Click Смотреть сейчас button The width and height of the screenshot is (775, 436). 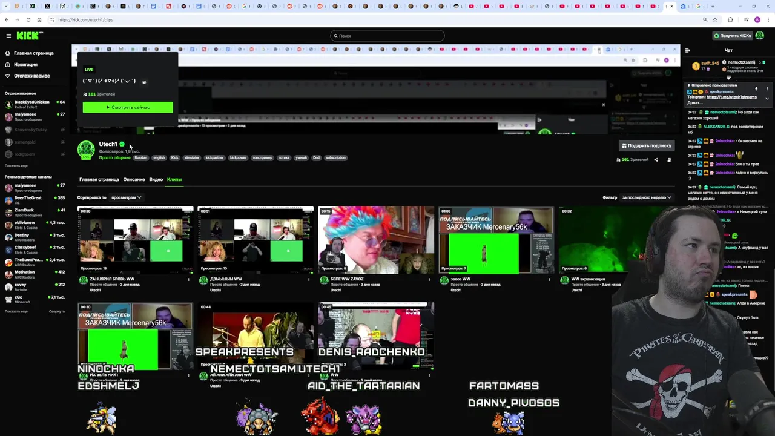coord(128,107)
